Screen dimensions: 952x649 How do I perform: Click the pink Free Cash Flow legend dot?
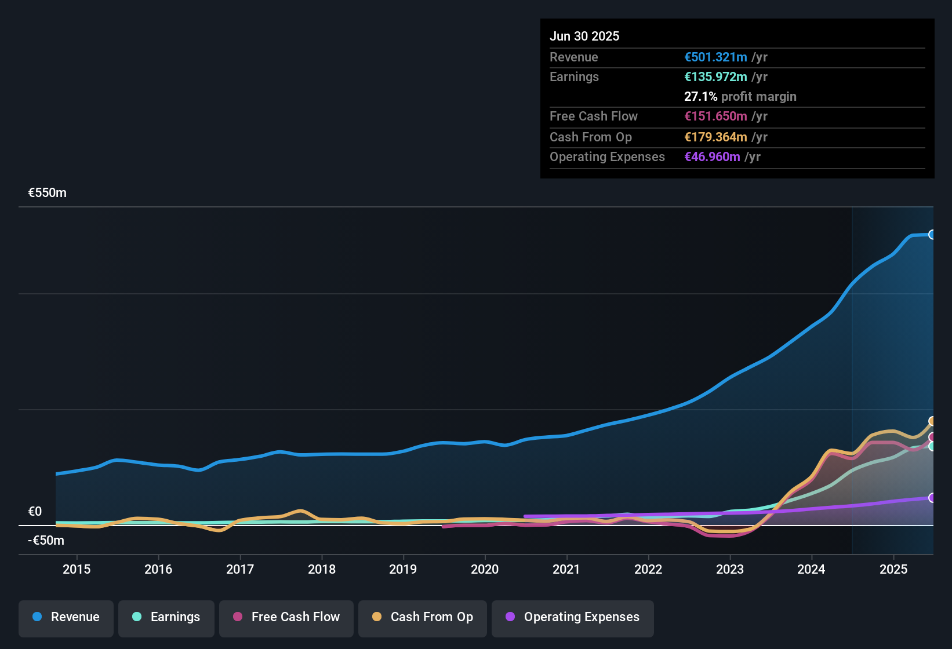click(237, 617)
